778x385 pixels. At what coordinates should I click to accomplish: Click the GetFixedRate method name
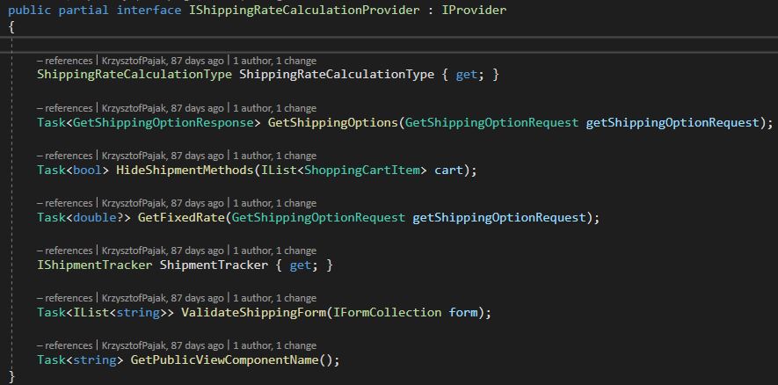[x=181, y=217]
